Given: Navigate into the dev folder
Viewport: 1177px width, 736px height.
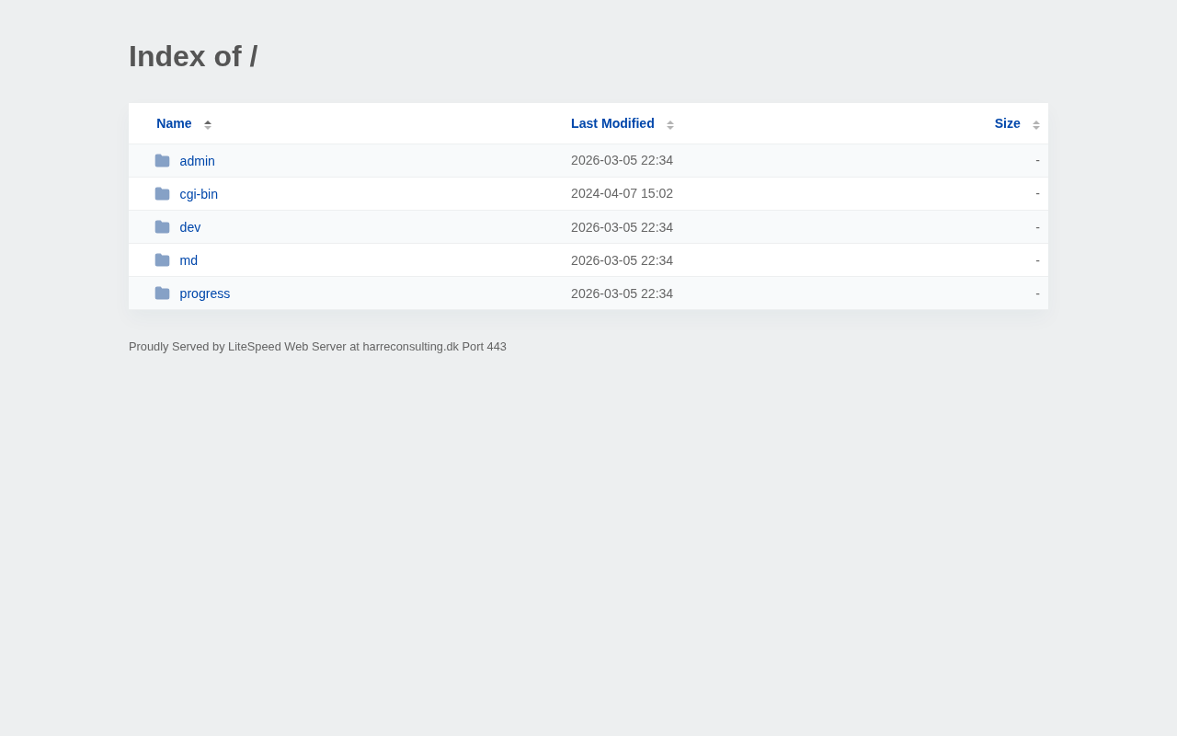Looking at the screenshot, I should coord(190,227).
